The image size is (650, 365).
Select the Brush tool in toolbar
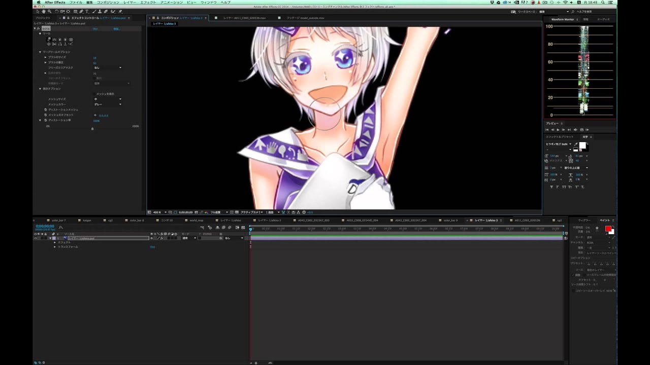[94, 12]
